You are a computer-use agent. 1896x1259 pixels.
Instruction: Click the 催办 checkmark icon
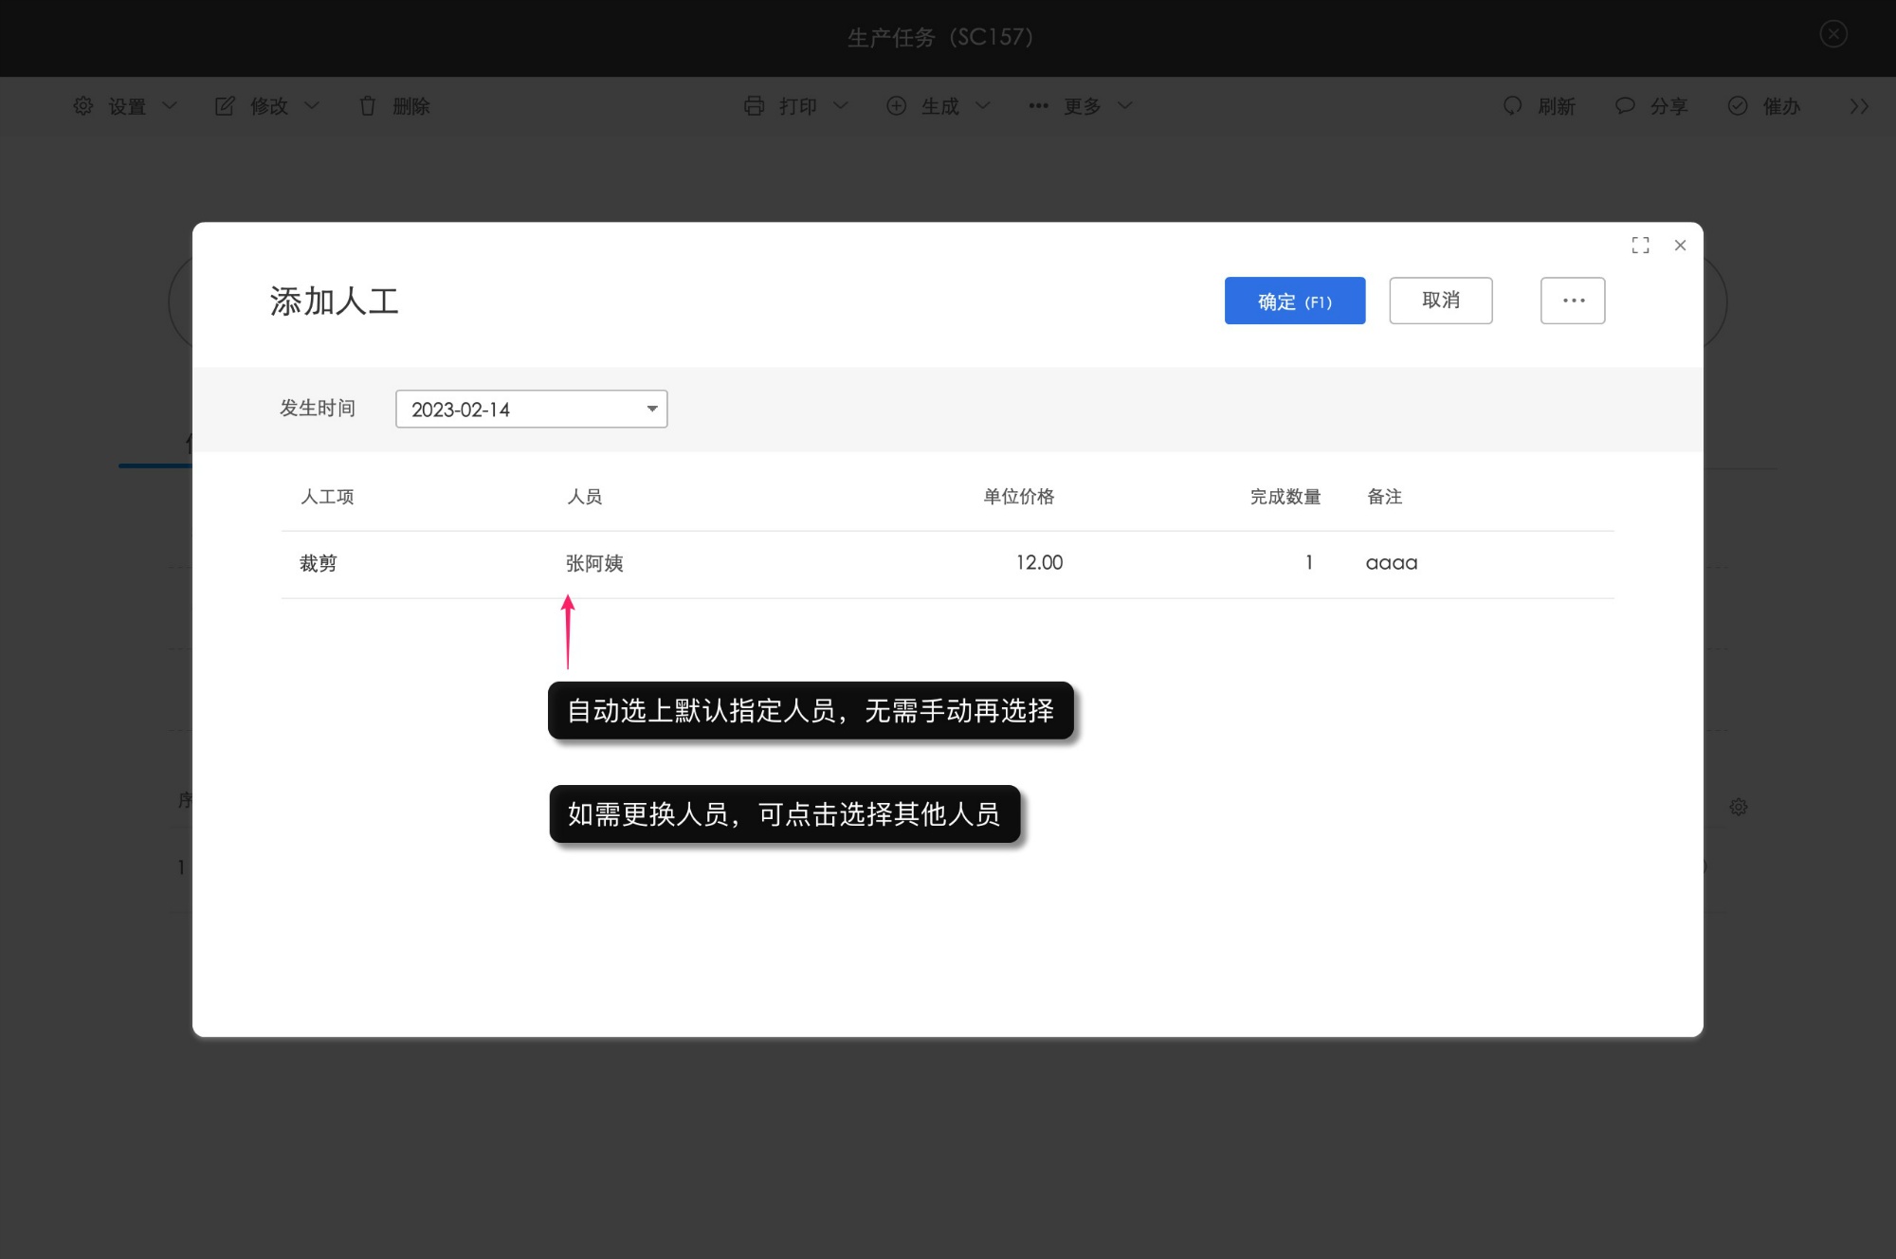pos(1738,106)
